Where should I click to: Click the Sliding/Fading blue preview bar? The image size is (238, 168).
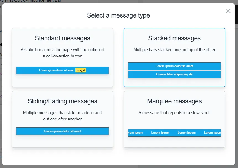pyautogui.click(x=62, y=131)
